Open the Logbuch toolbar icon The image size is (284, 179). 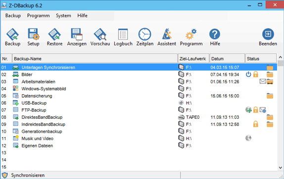coord(123,34)
